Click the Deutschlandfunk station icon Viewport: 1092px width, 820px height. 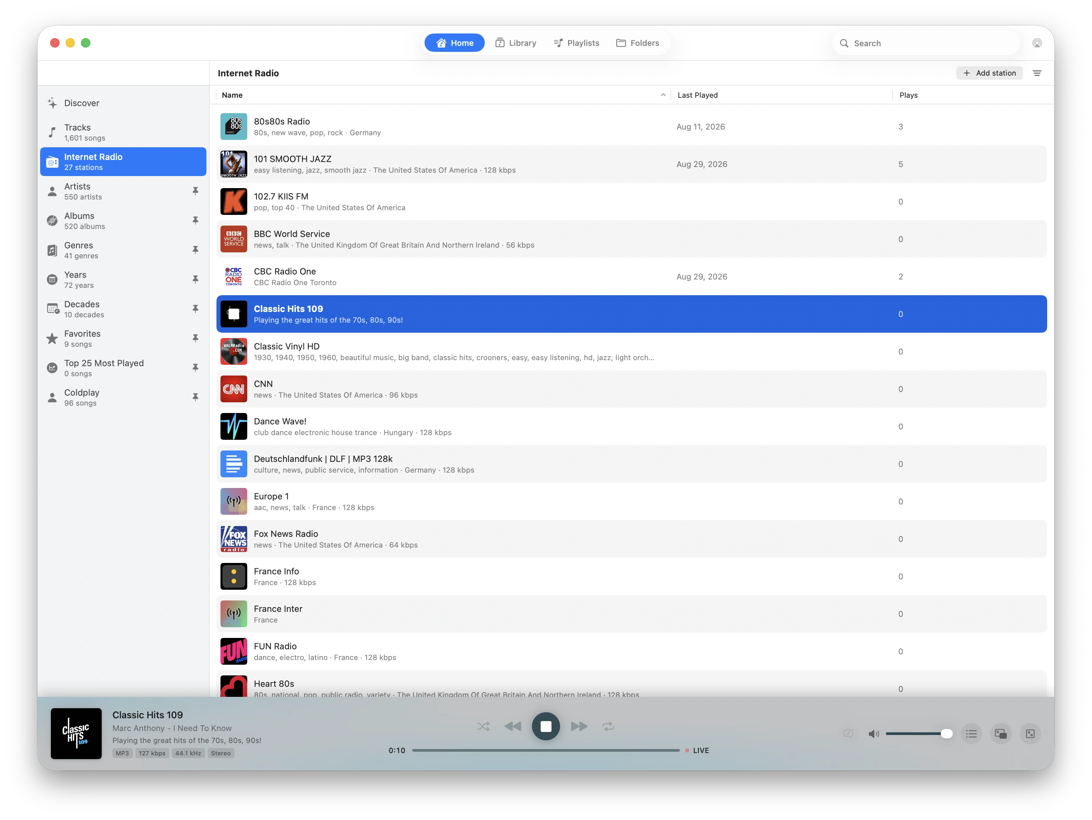pyautogui.click(x=234, y=464)
